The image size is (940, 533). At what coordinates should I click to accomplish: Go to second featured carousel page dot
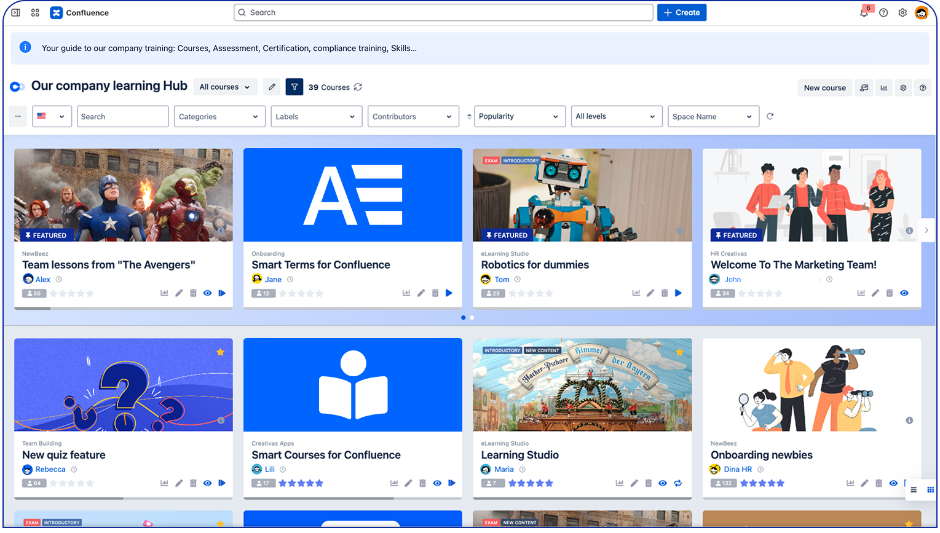point(472,318)
